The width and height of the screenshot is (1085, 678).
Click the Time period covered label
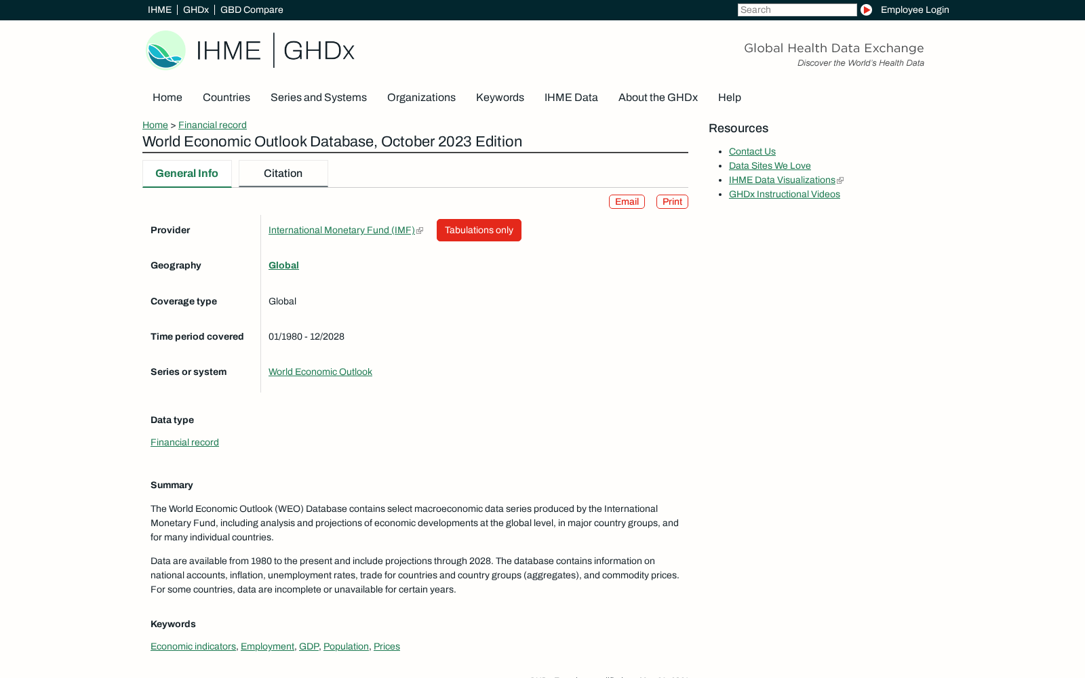(197, 336)
